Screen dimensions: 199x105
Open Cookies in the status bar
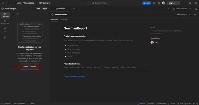coord(172,103)
